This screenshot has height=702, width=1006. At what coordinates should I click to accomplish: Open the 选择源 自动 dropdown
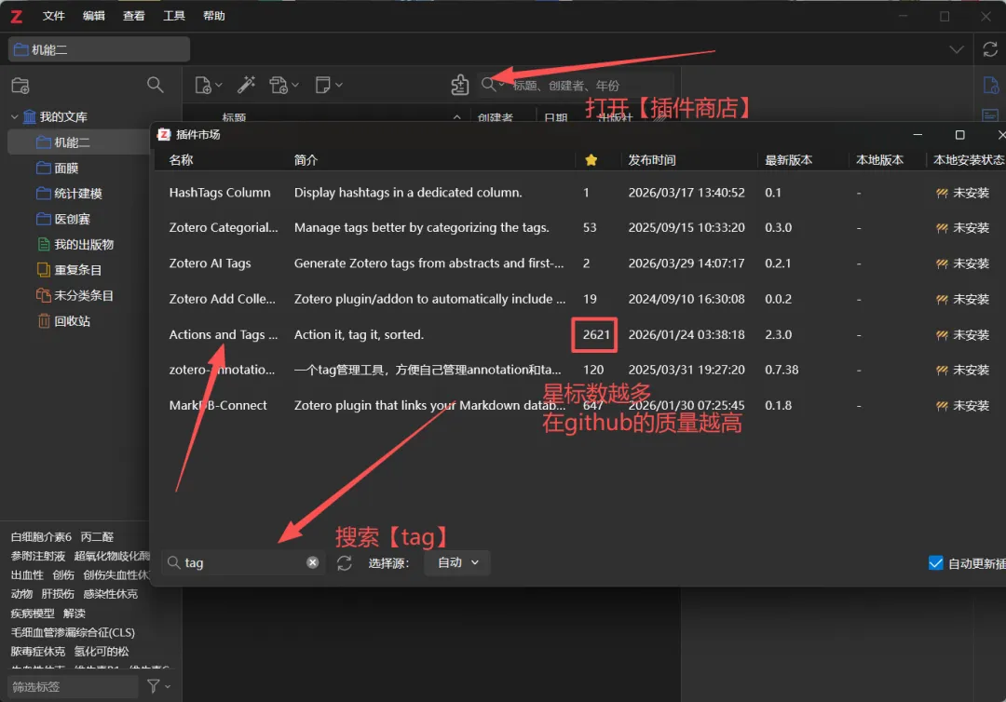point(457,562)
